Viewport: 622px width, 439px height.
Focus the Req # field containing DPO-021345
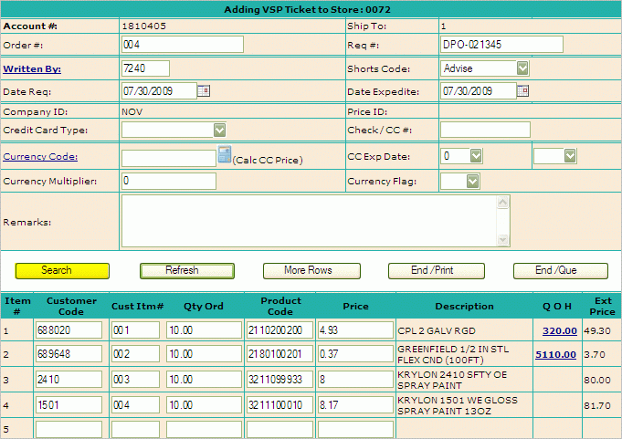pyautogui.click(x=501, y=45)
